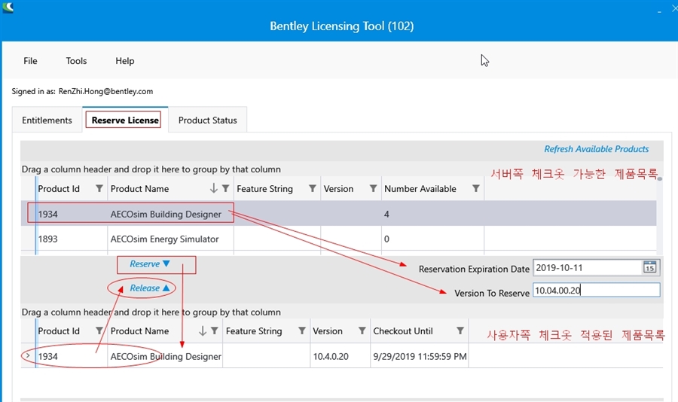Click Refresh Available Products link
The height and width of the screenshot is (402, 678).
pos(596,149)
